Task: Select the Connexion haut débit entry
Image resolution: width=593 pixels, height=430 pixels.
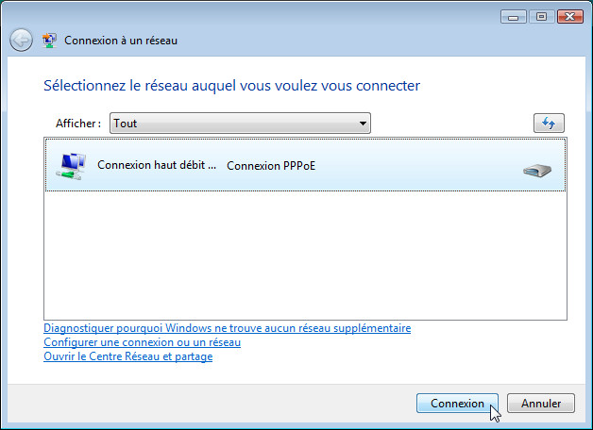Action: pyautogui.click(x=306, y=165)
